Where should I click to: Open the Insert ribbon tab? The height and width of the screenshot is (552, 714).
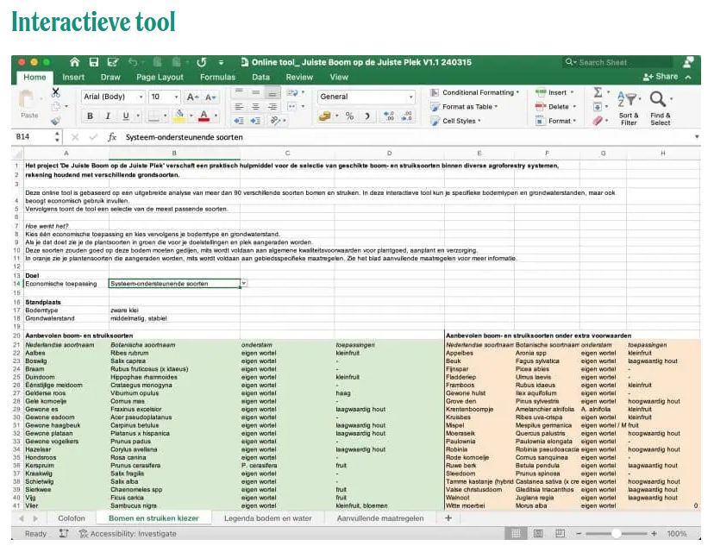tap(73, 77)
